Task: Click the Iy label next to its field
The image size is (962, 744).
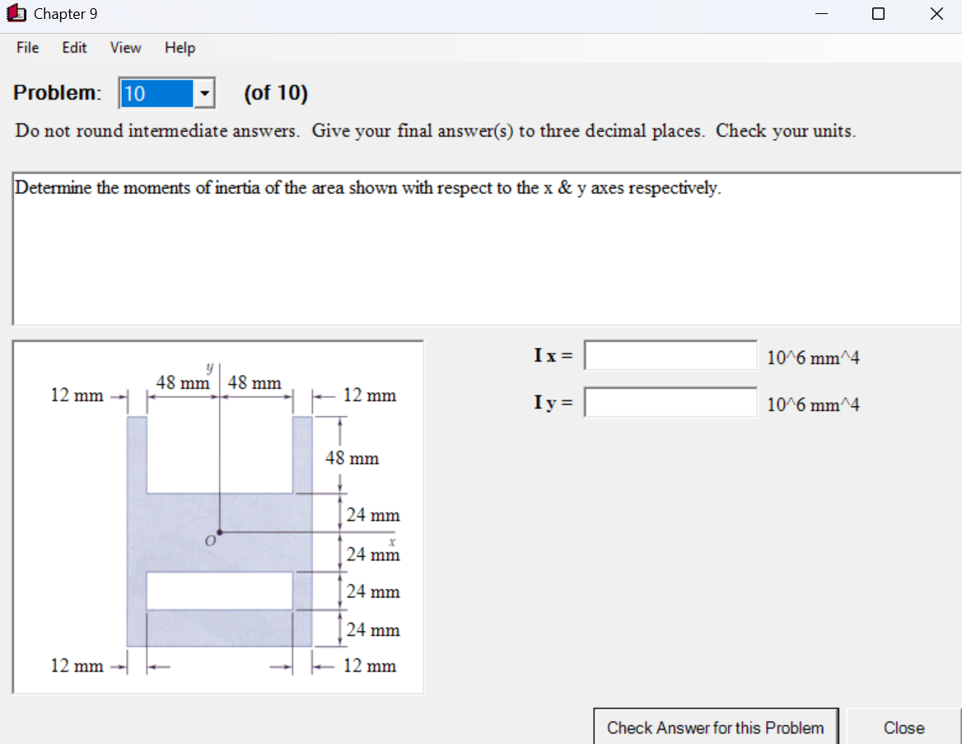Action: point(550,403)
